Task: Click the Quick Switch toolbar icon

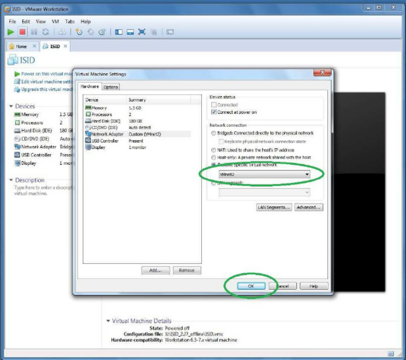Action: [130, 32]
